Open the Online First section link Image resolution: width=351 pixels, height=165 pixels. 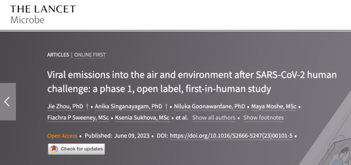(90, 55)
